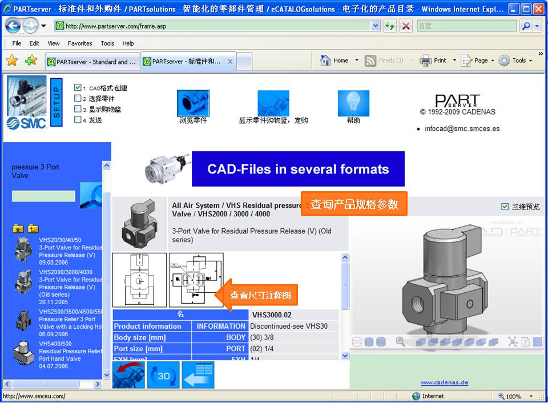Viewport: 548px width, 411px height.
Task: Open the zoom level dropdown in status bar
Action: (531, 396)
